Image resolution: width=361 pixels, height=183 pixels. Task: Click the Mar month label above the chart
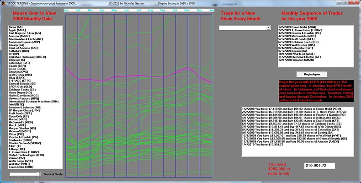90,11
